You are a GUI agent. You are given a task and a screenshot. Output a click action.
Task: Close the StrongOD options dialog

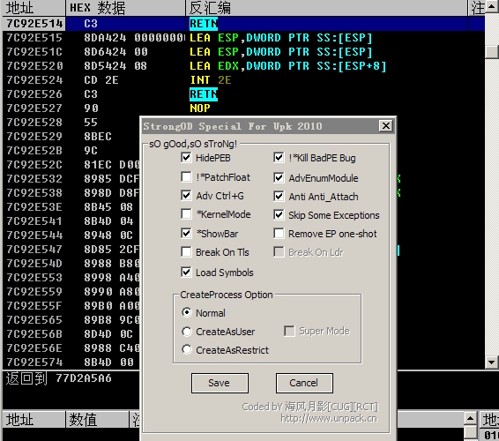[385, 126]
